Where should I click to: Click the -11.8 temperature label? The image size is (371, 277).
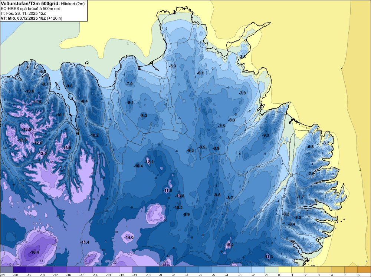[x=167, y=191]
